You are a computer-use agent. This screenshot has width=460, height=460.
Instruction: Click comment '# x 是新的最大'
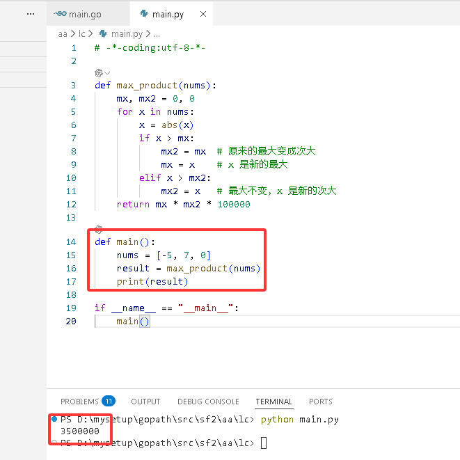[x=252, y=164]
